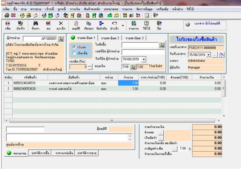Switch to รายละเอียด 3 tab

pos(134,38)
